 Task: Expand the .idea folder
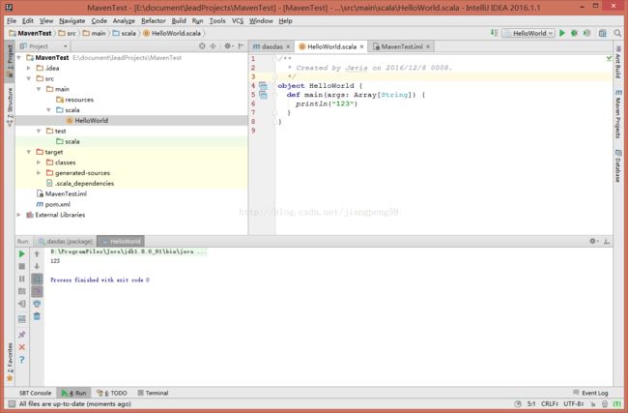[29, 68]
